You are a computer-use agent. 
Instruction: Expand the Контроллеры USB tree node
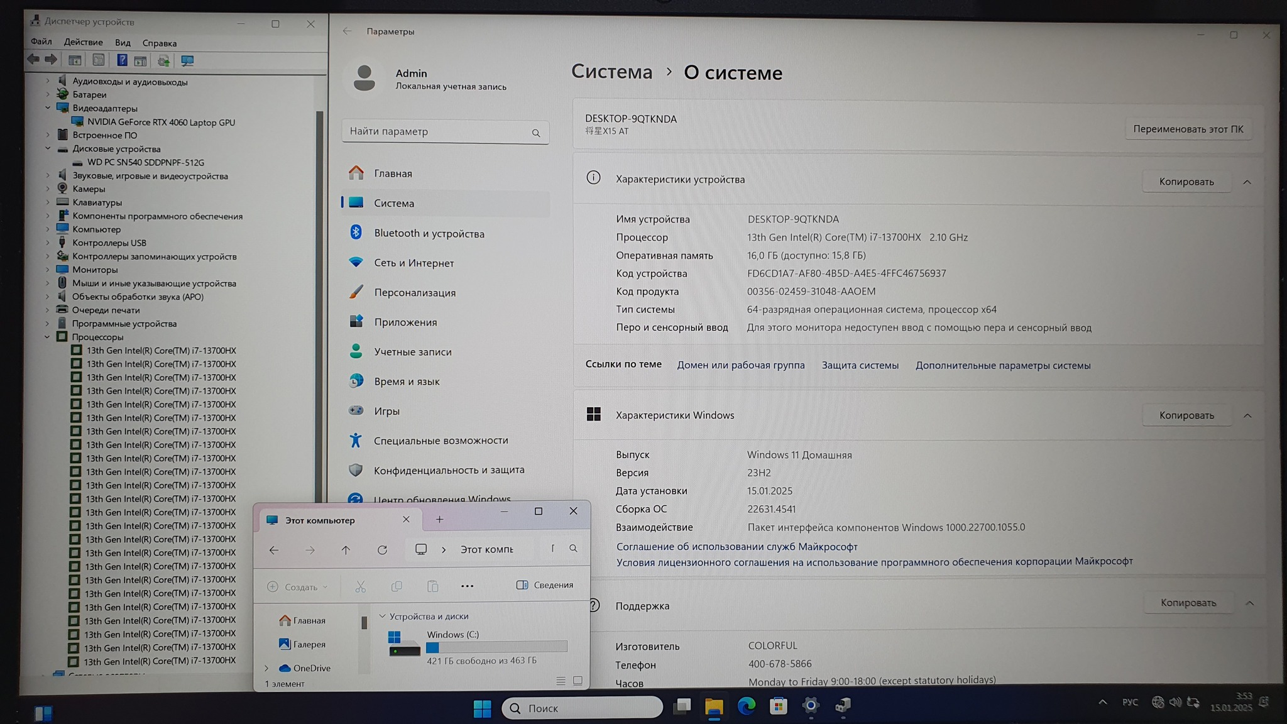point(48,243)
